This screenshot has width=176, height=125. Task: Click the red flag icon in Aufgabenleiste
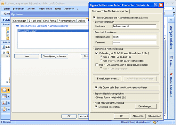[171, 75]
